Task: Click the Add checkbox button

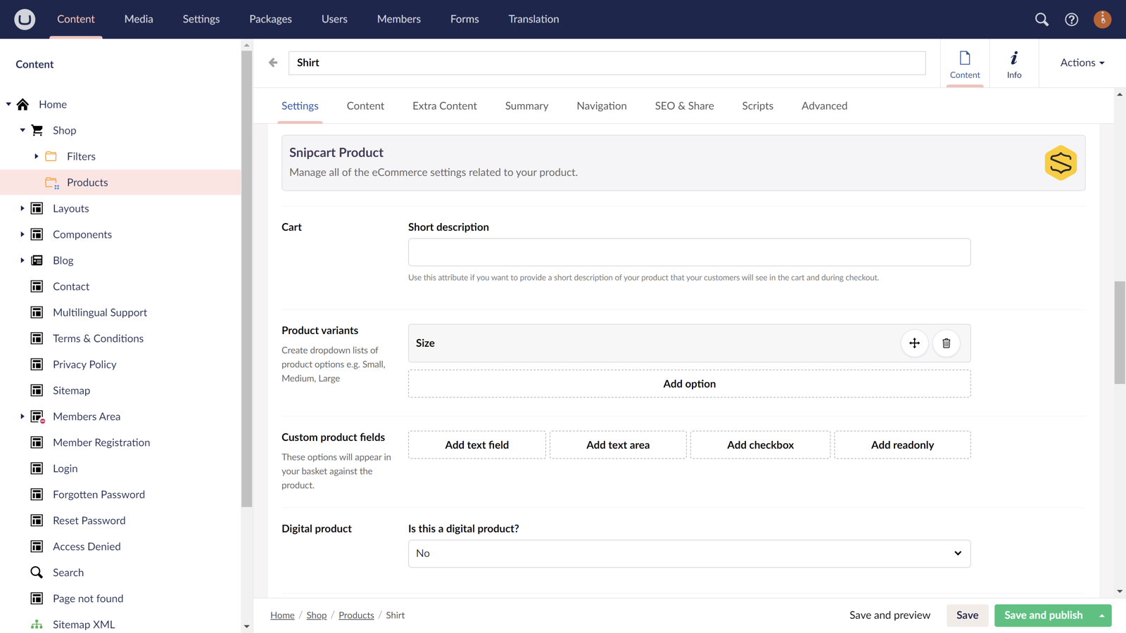Action: point(760,445)
